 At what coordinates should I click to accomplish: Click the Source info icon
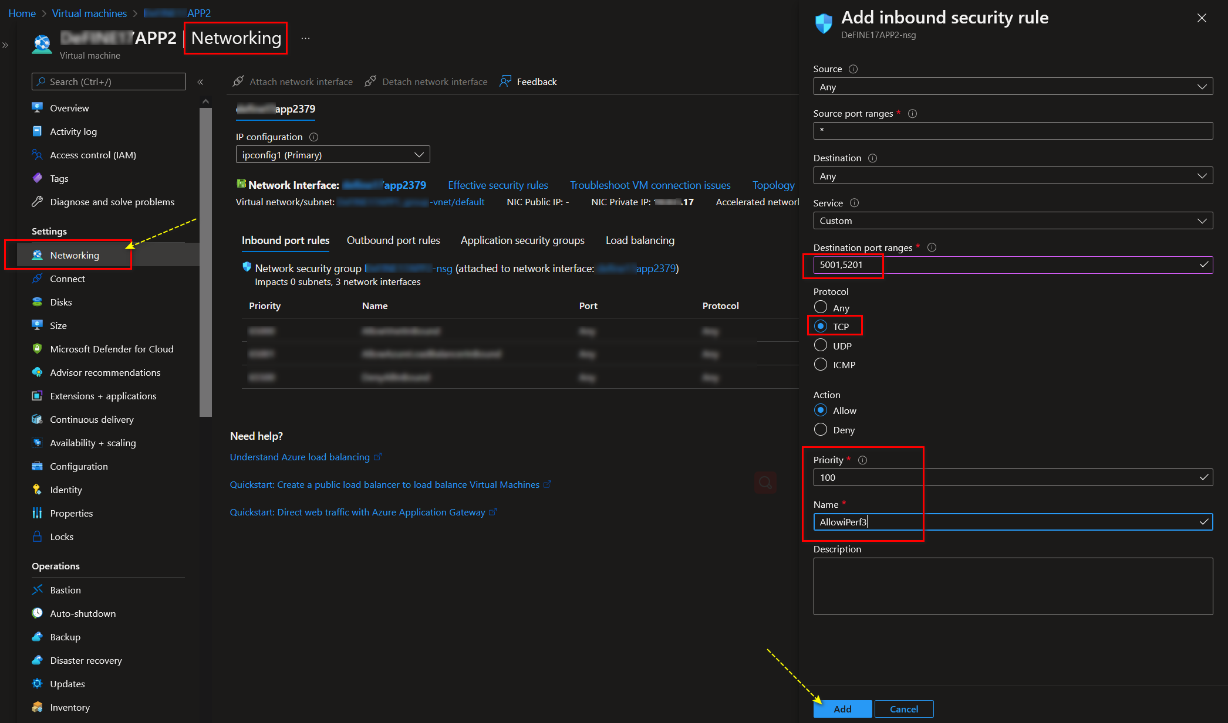pos(853,69)
